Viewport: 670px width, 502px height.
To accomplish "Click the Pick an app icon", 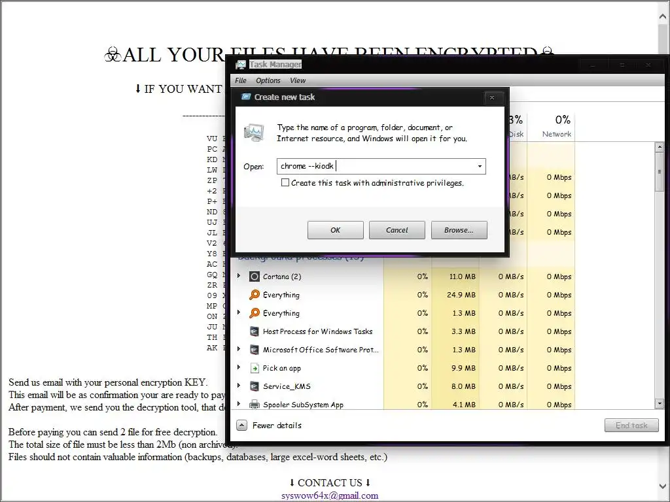I will click(255, 368).
